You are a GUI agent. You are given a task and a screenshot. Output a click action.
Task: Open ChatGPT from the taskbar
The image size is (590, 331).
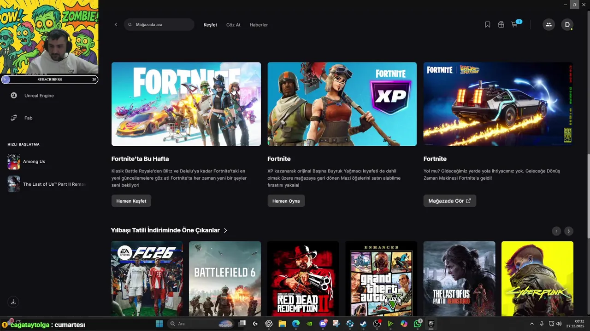[x=269, y=324]
